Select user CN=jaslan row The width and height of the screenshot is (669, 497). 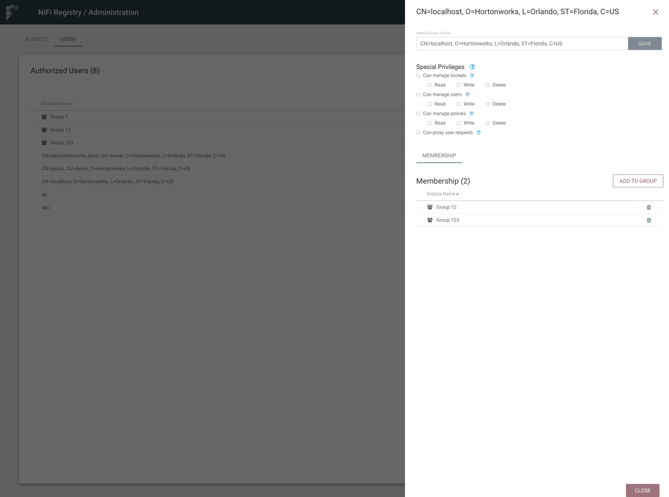218,168
